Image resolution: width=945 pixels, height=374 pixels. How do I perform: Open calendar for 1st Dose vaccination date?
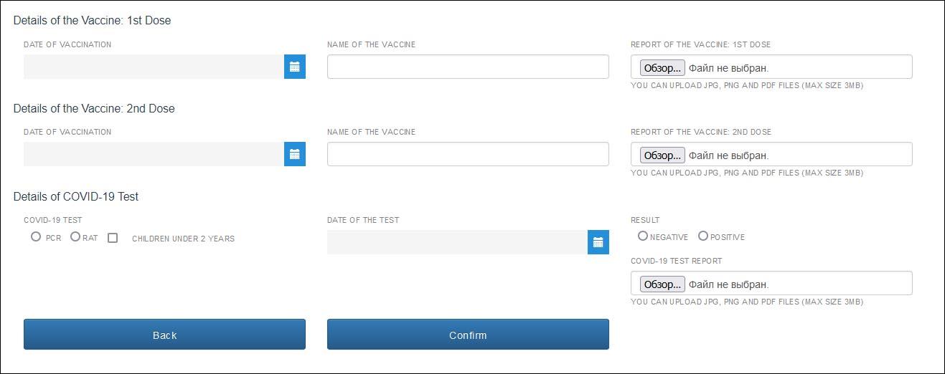click(x=295, y=67)
